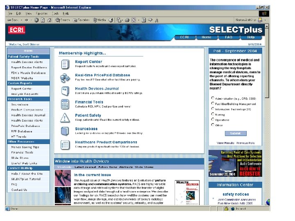
Task: Click the browser Back button
Action: point(13,20)
